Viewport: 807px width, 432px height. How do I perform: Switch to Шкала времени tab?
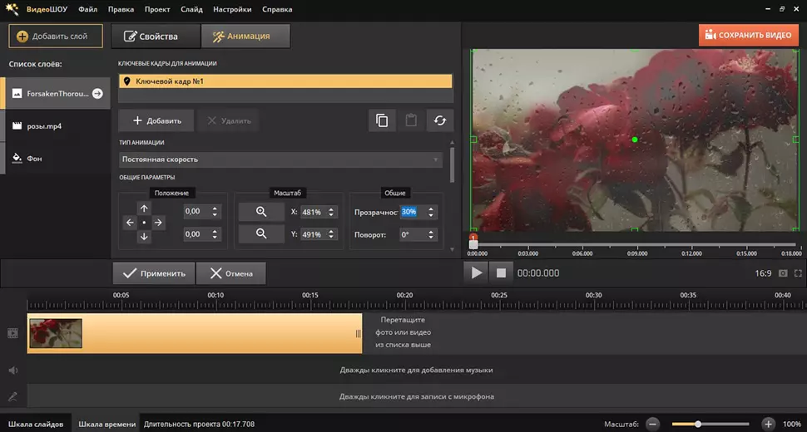click(x=107, y=424)
